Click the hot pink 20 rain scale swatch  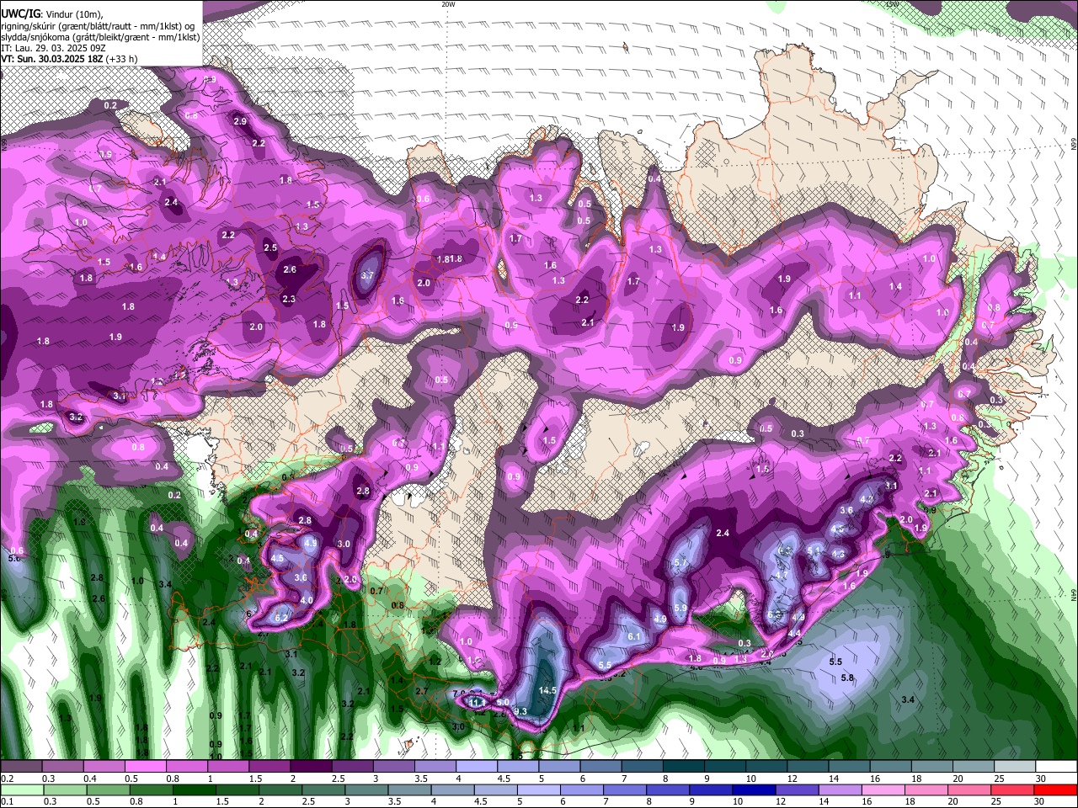click(x=969, y=790)
